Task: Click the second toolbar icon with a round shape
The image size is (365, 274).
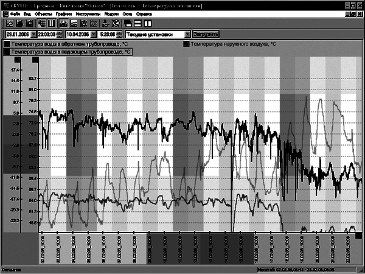Action: 19,24
